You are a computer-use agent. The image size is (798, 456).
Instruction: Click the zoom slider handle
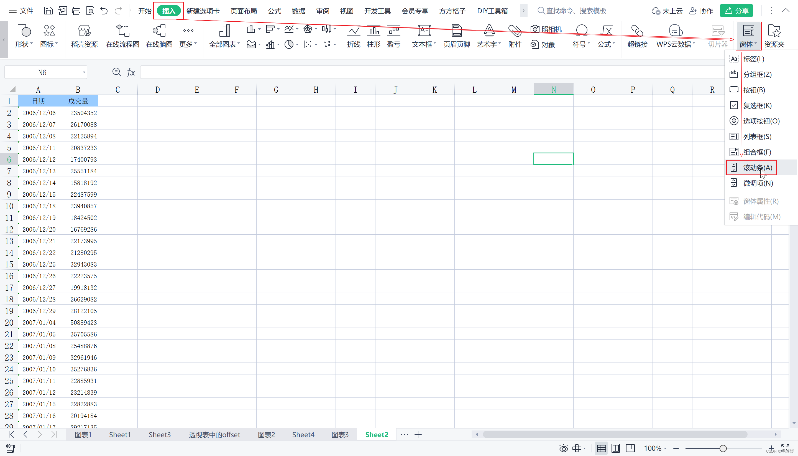tap(723, 448)
